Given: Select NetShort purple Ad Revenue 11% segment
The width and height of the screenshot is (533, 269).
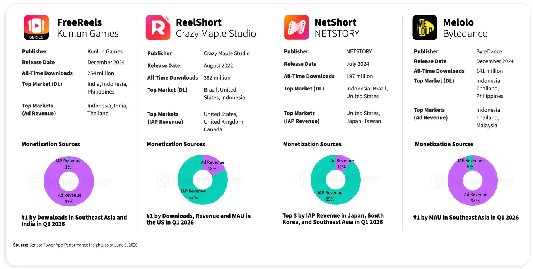Looking at the screenshot, I should click(343, 162).
